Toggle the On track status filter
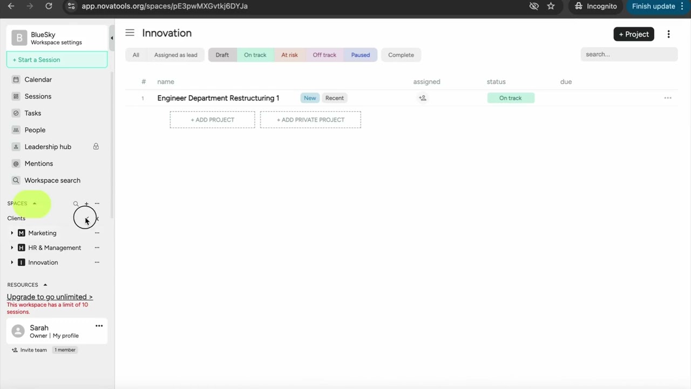 click(x=255, y=55)
